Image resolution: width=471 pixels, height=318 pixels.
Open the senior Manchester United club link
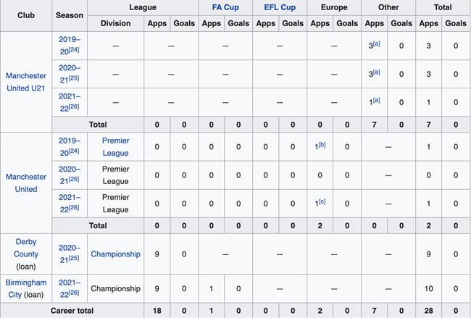26,183
